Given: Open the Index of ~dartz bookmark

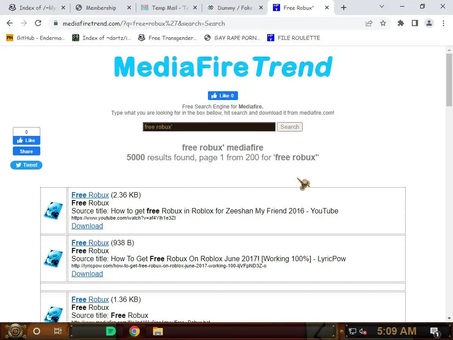Looking at the screenshot, I should pyautogui.click(x=102, y=38).
